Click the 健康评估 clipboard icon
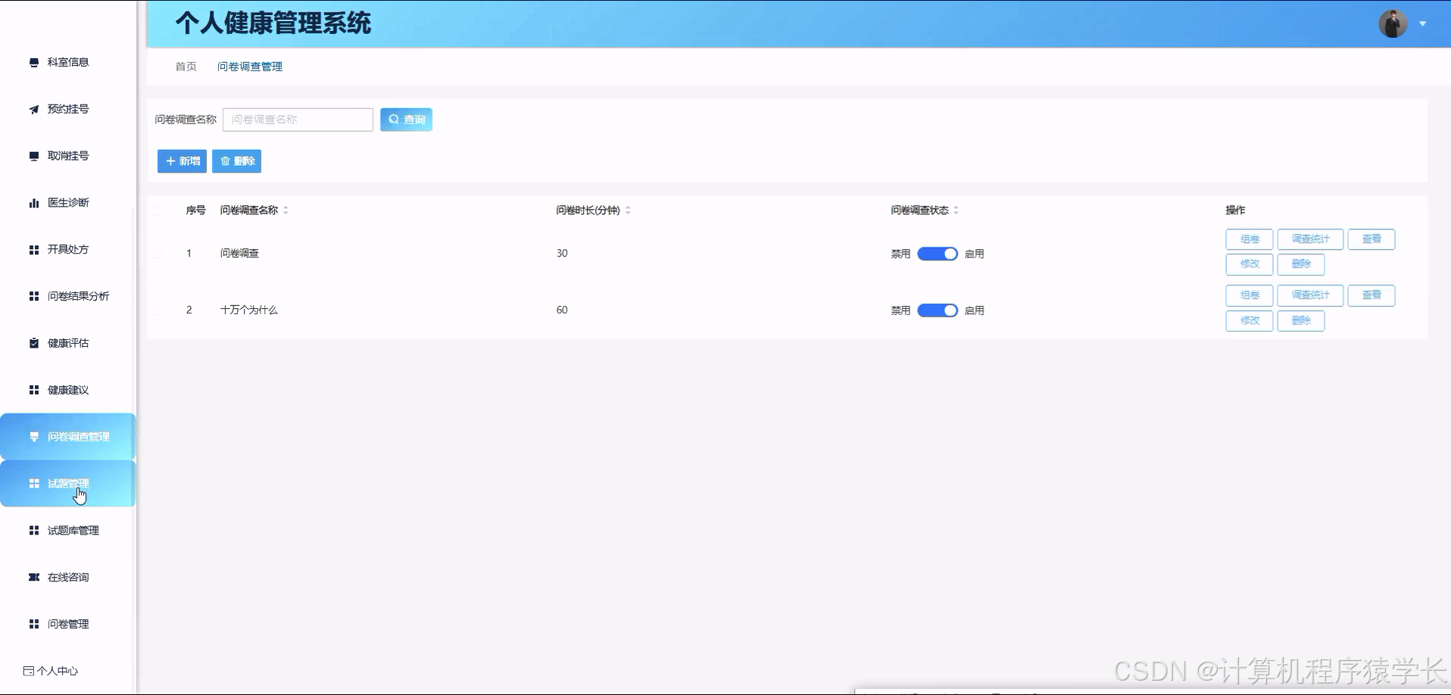The width and height of the screenshot is (1451, 695). click(x=34, y=343)
